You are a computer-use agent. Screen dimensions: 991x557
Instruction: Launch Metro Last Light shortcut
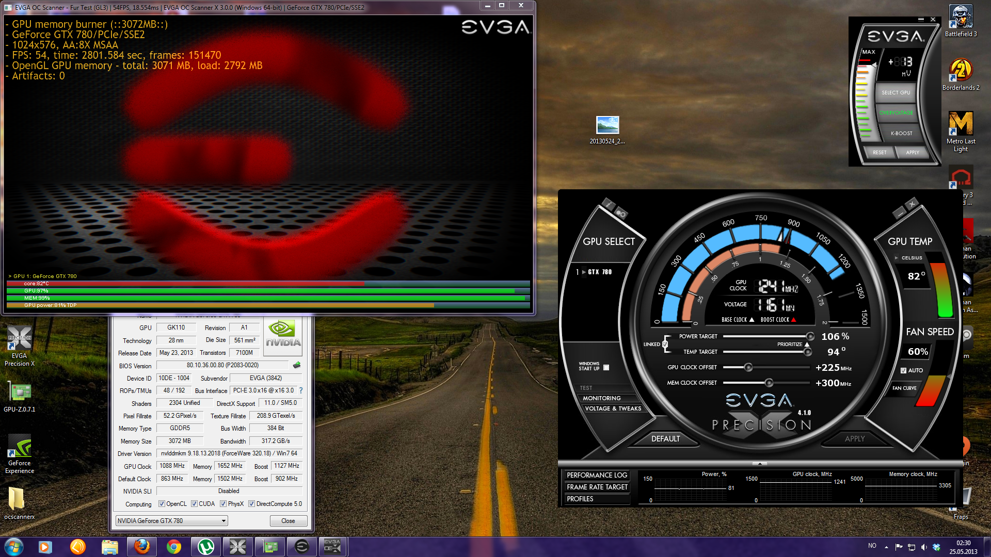pos(961,131)
